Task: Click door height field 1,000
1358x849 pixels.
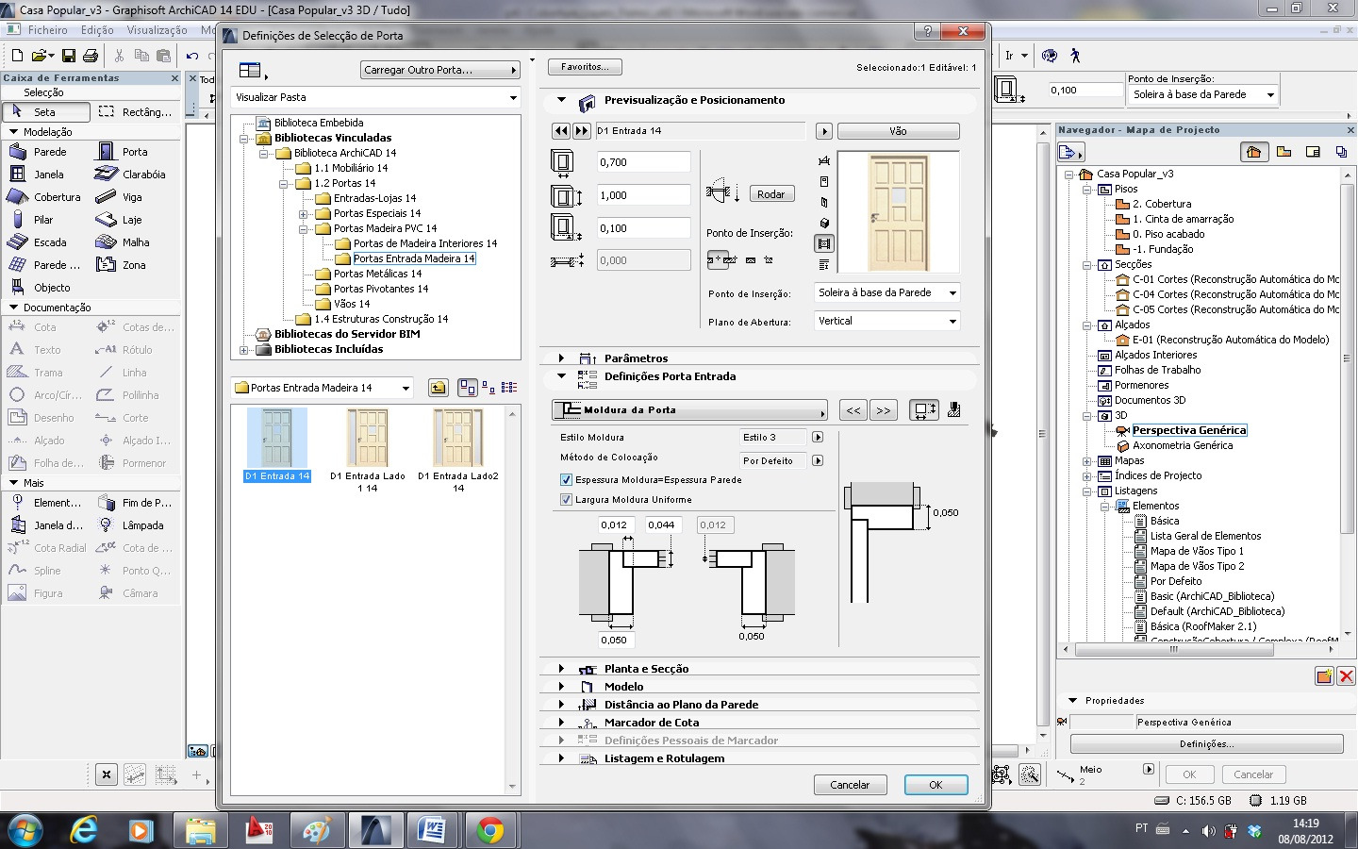Action: (x=644, y=195)
